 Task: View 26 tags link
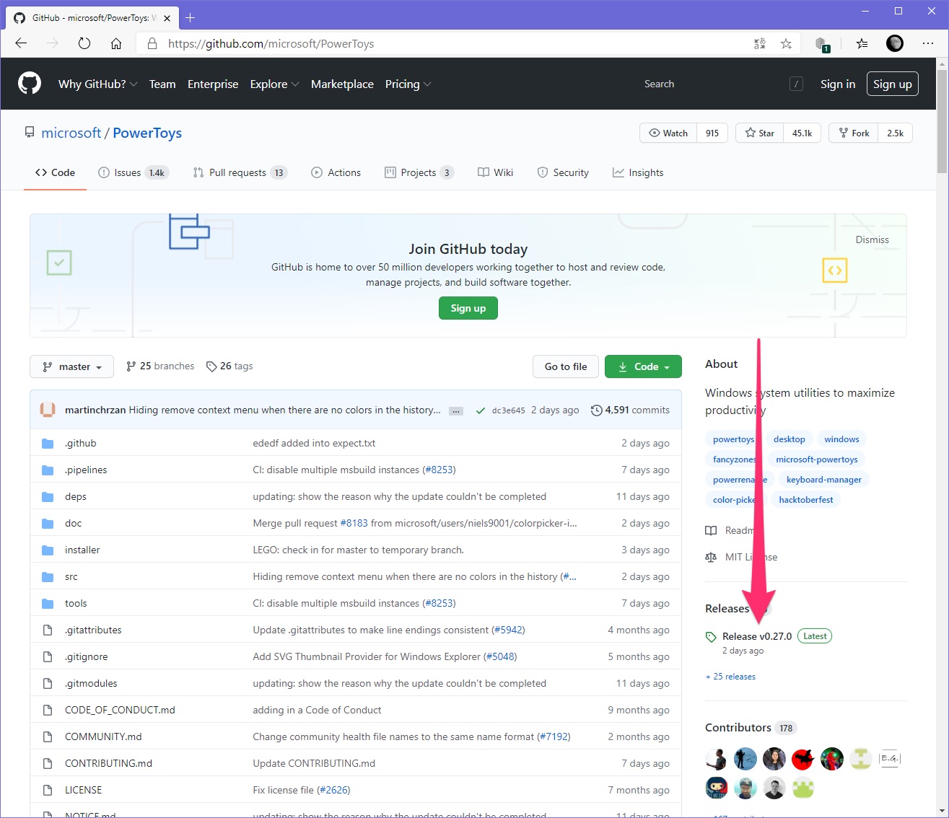pyautogui.click(x=229, y=366)
